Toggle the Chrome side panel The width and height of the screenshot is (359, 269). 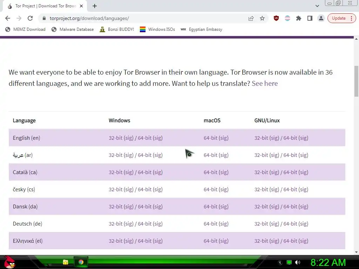coord(310,18)
